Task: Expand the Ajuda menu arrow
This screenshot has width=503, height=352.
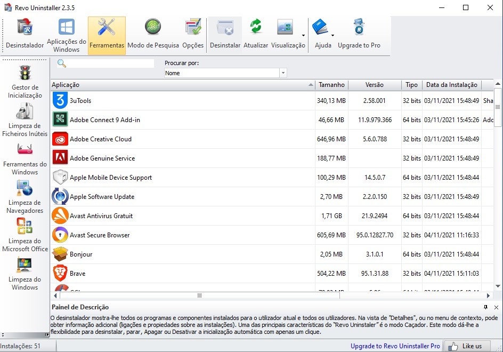Action: pyautogui.click(x=332, y=36)
